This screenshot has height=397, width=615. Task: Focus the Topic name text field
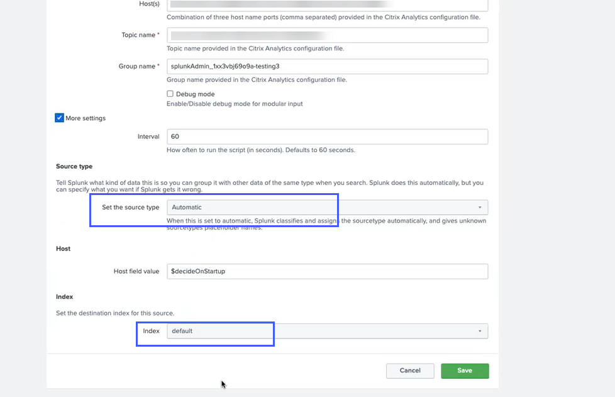[327, 35]
